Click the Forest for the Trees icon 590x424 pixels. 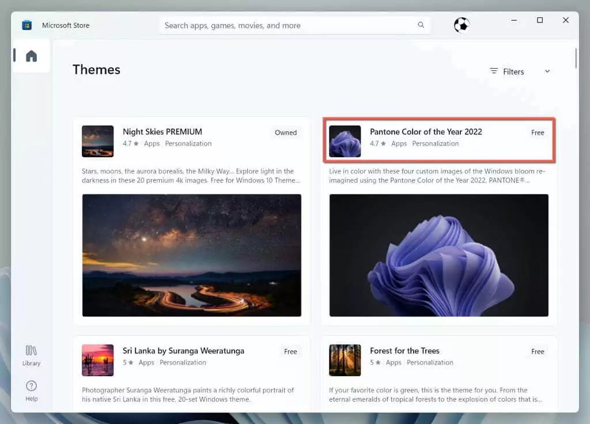345,360
